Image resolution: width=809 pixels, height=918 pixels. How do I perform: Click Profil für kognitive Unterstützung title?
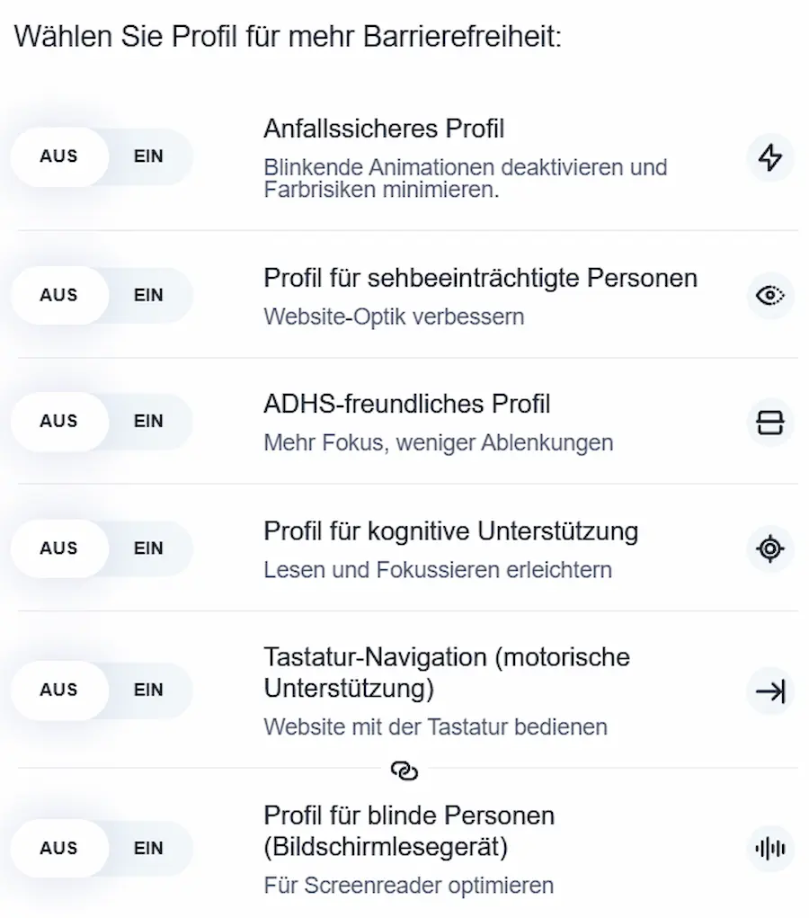coord(450,531)
